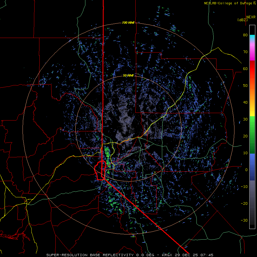The height and width of the screenshot is (257, 257).
Task: Click the Super-Resolution Base Reflectivity caption
Action: [90, 255]
